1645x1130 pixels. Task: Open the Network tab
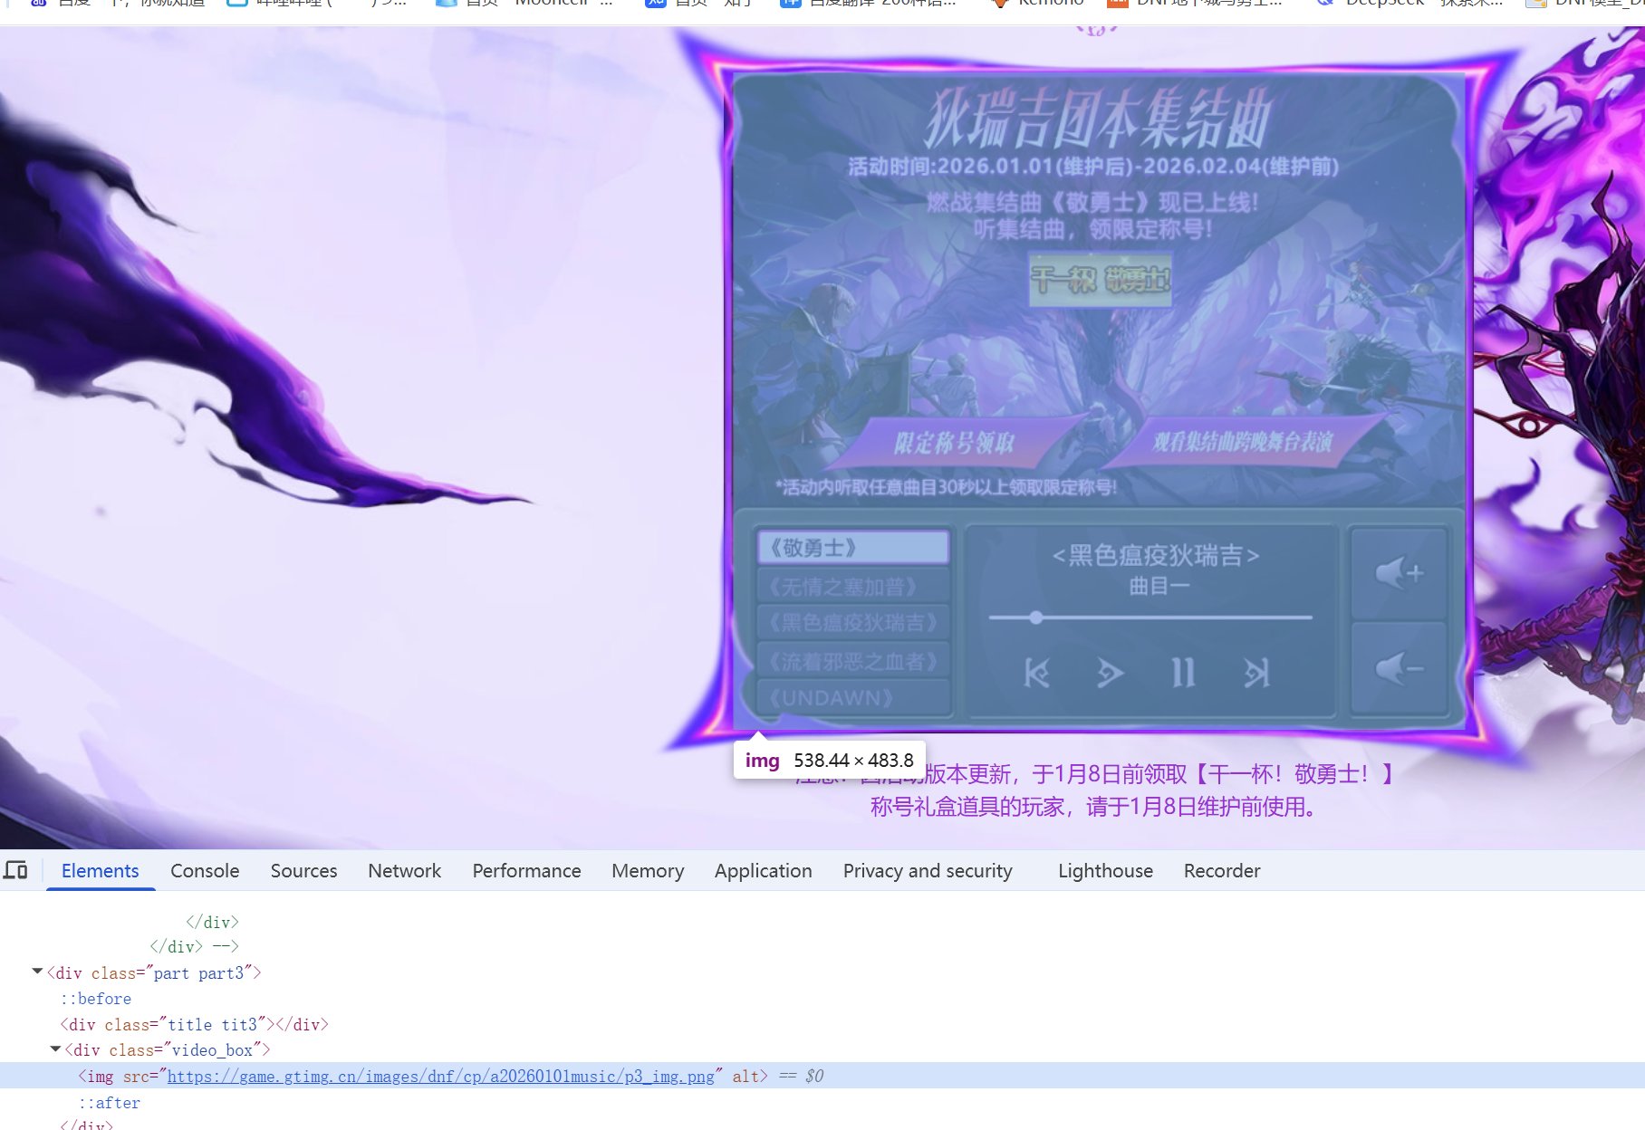pos(404,871)
